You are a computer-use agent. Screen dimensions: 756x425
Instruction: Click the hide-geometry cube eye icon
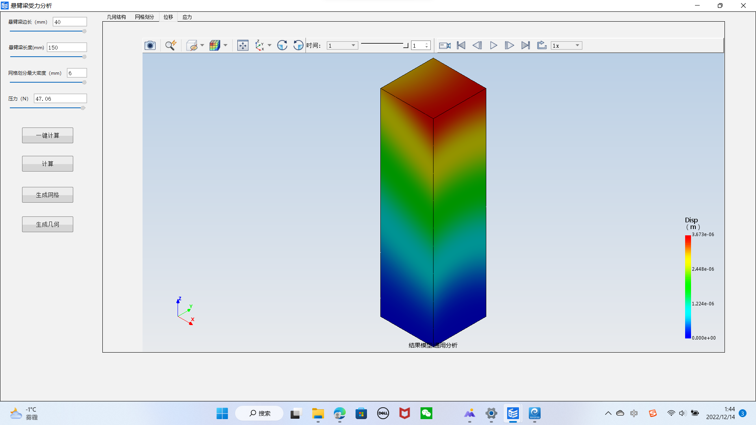pos(192,46)
